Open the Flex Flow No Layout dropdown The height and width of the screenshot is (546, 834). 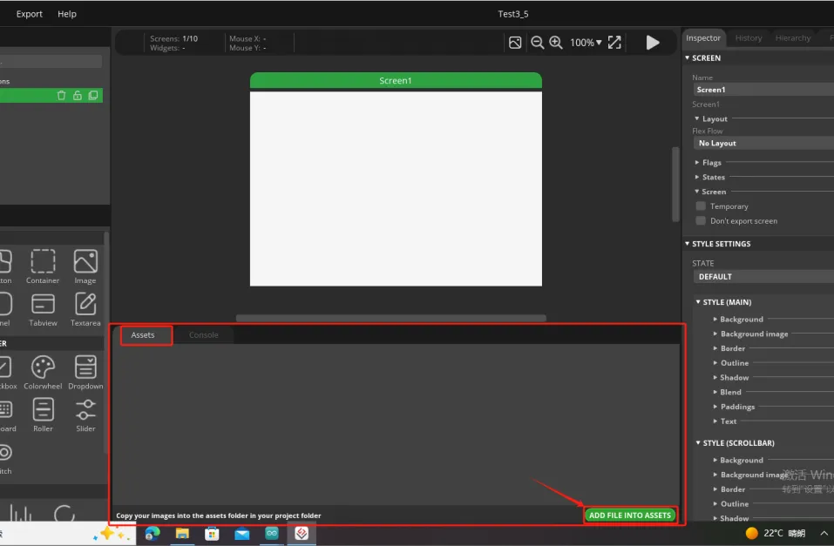point(763,143)
